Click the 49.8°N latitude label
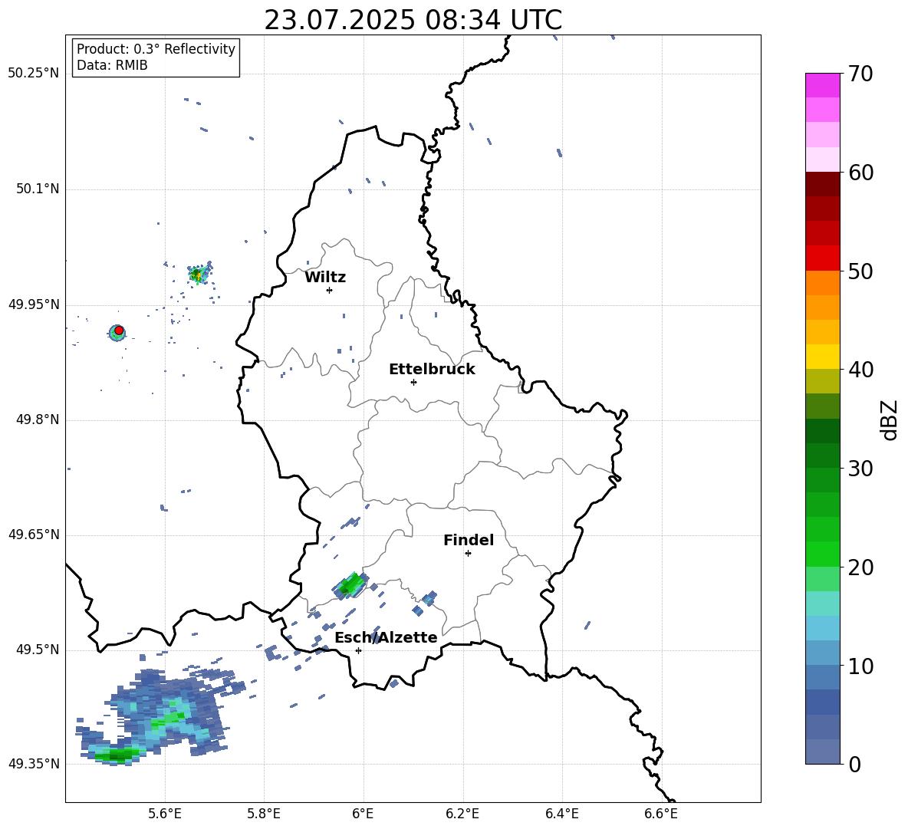Viewport: 908px width, 829px height. [38, 419]
